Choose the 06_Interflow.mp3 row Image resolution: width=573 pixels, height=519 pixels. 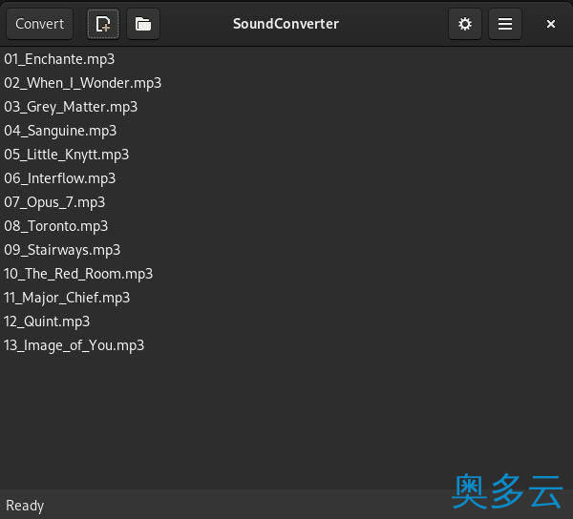click(x=286, y=178)
